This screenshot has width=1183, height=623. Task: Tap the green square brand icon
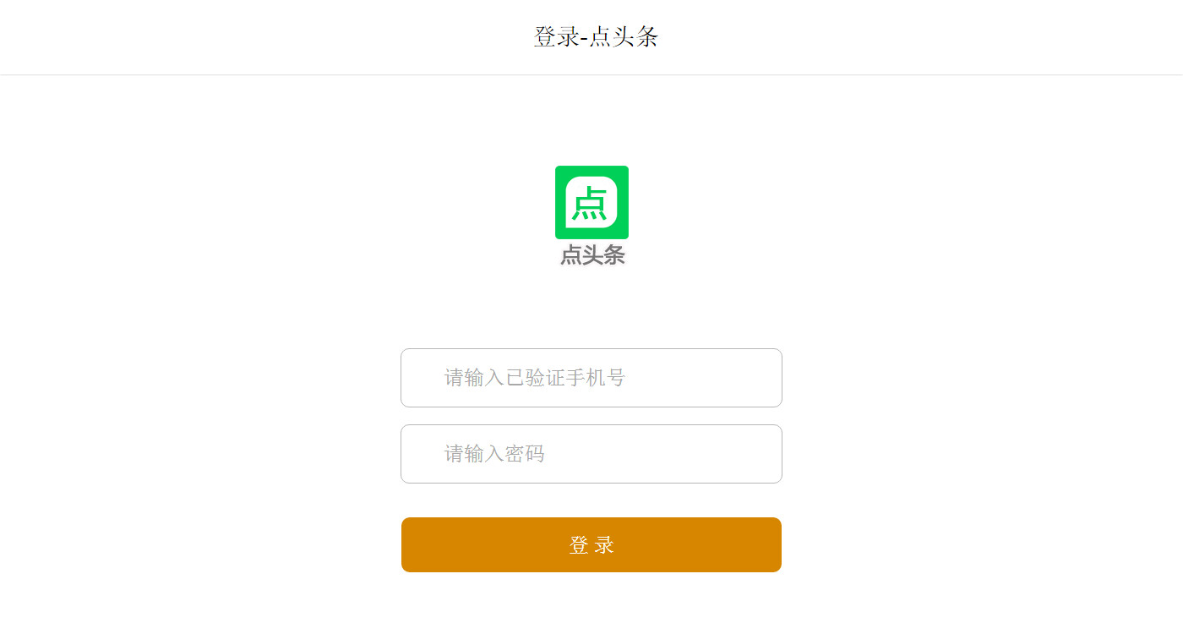point(591,202)
